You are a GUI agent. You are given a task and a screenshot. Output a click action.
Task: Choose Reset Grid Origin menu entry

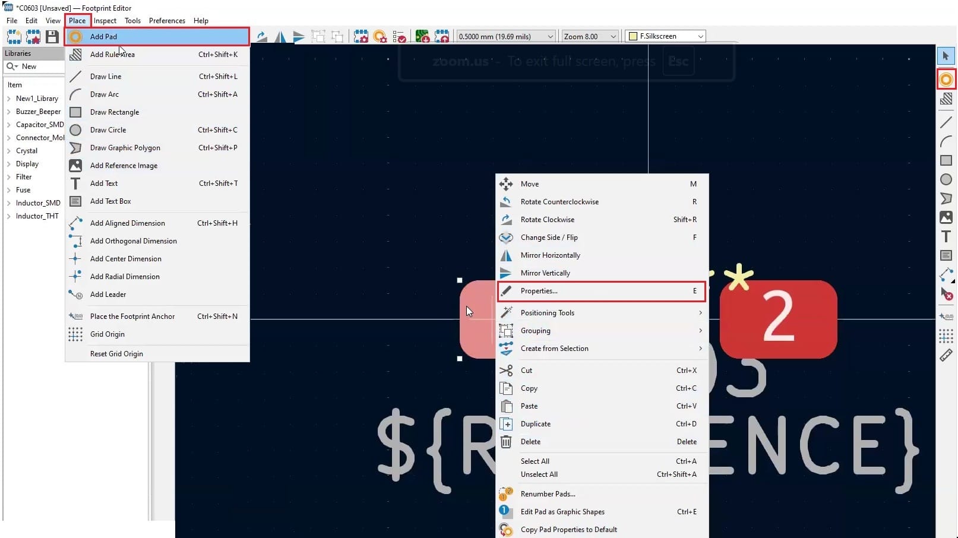(157, 354)
